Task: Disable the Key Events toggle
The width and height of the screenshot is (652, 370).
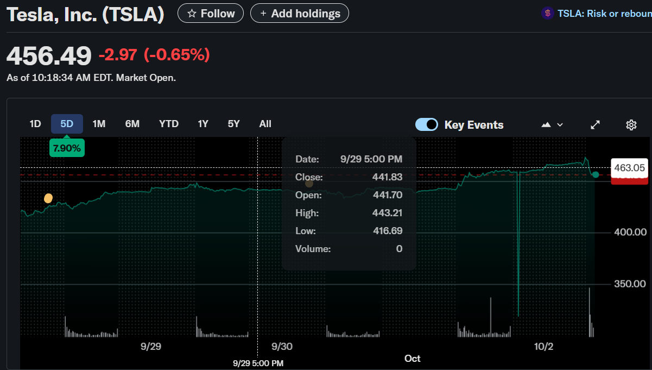Action: click(427, 124)
